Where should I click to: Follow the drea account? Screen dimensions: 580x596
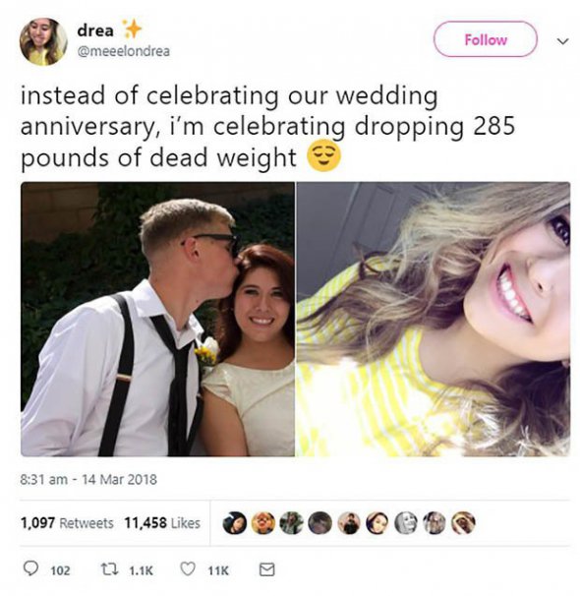click(x=485, y=39)
